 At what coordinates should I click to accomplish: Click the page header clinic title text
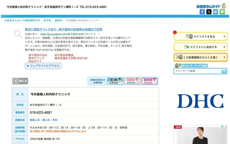click(x=57, y=7)
